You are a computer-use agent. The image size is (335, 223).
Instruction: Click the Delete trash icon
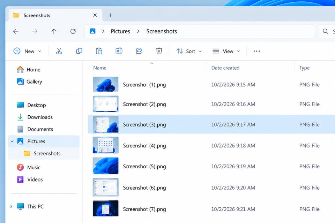click(x=159, y=51)
